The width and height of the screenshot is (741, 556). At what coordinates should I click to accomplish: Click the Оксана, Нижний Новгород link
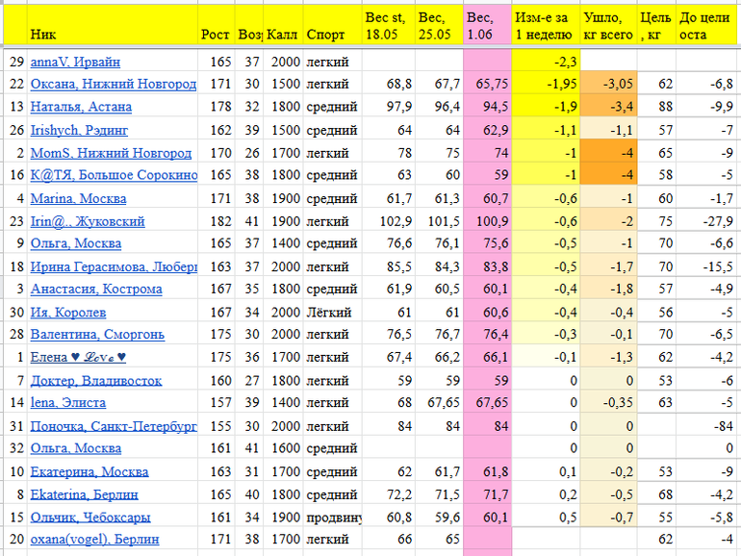(x=112, y=85)
